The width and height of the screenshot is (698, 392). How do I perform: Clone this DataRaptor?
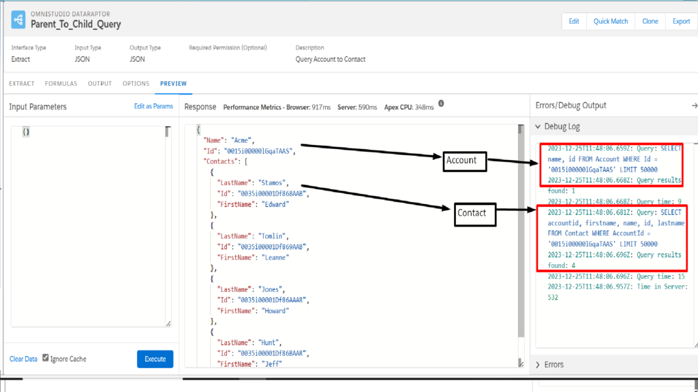650,21
